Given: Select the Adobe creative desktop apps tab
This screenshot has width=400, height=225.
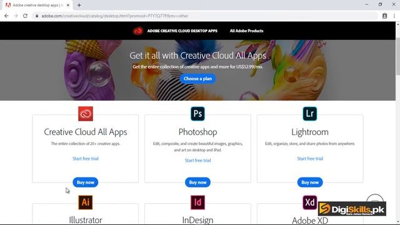Looking at the screenshot, I should (x=37, y=5).
